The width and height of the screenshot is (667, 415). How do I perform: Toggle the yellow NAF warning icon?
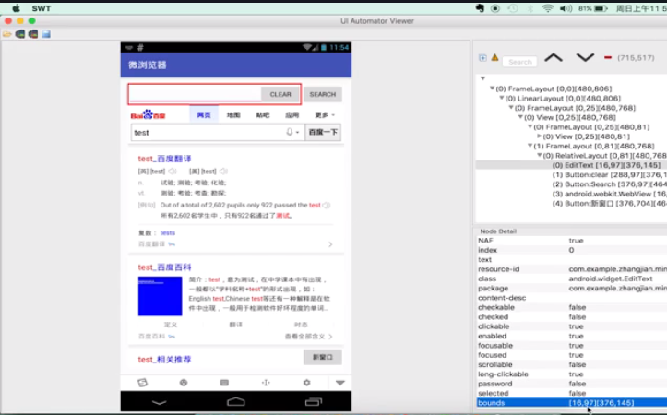494,57
